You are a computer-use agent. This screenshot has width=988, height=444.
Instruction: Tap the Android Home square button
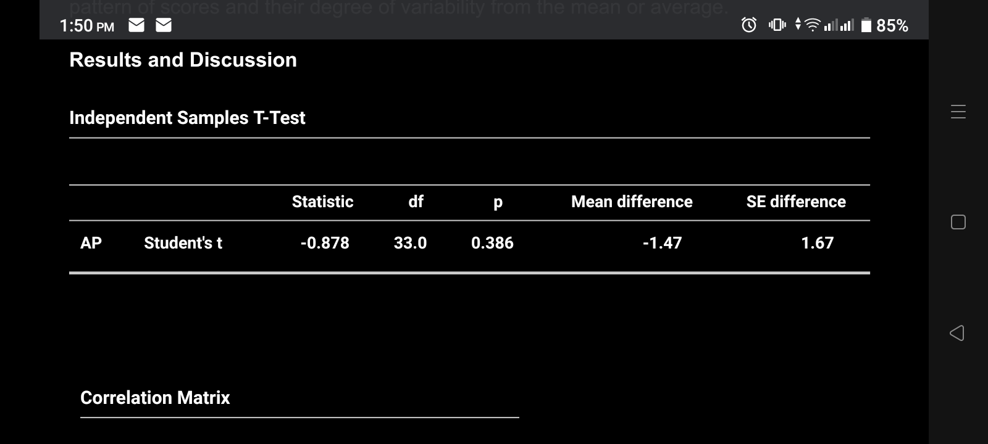click(957, 223)
